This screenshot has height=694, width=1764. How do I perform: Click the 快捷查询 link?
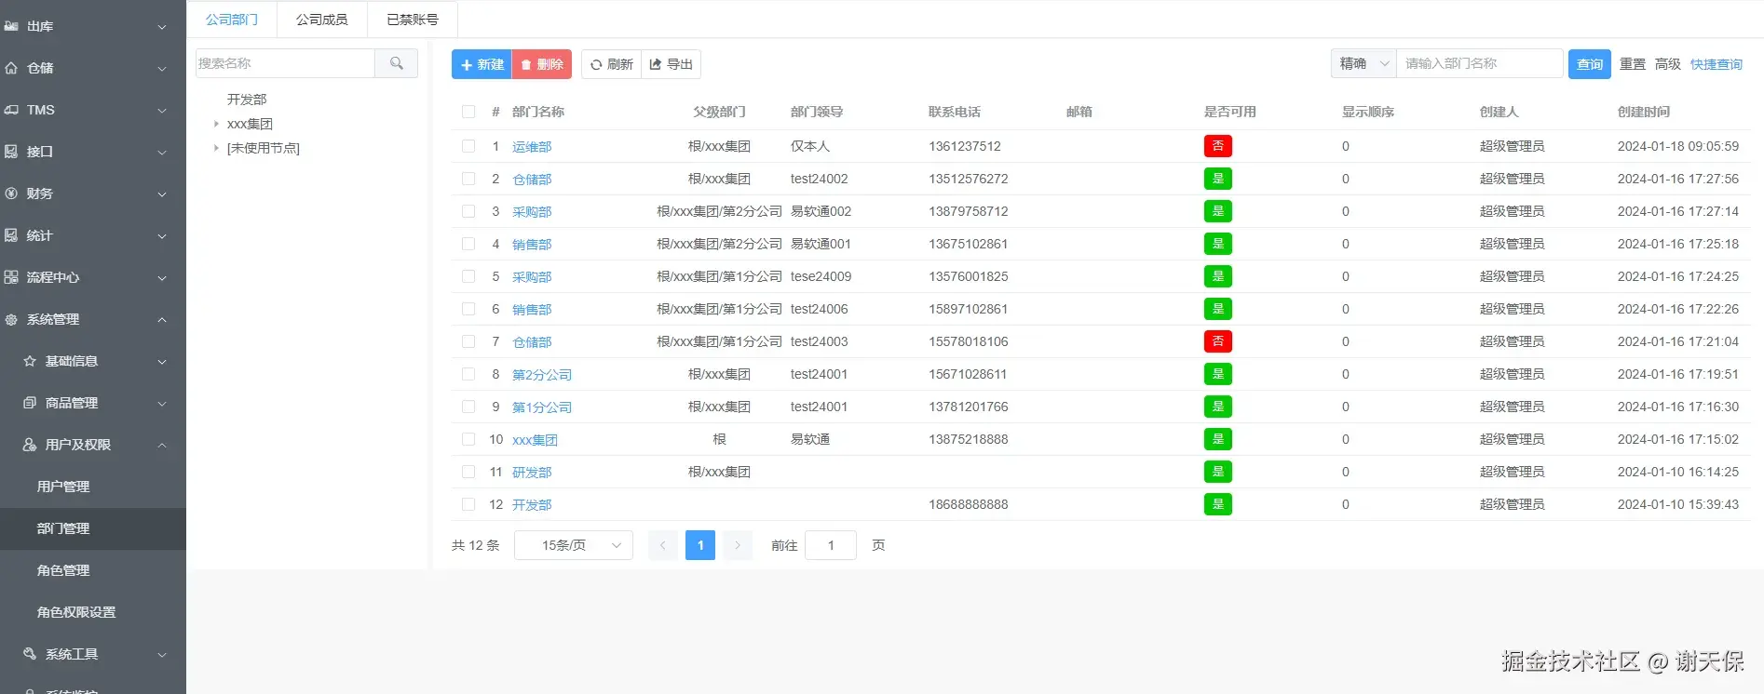[1717, 64]
